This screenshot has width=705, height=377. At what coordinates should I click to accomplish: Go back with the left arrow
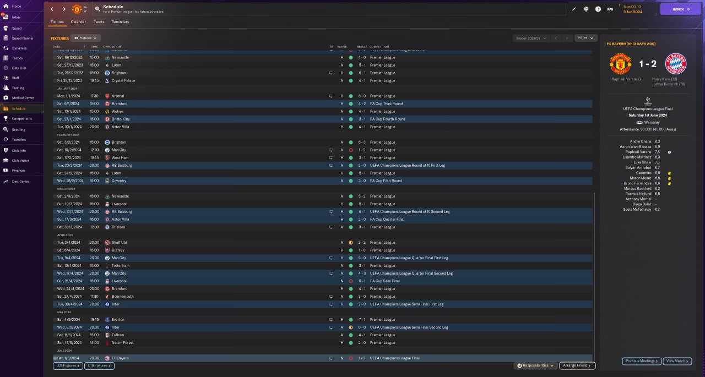(52, 9)
